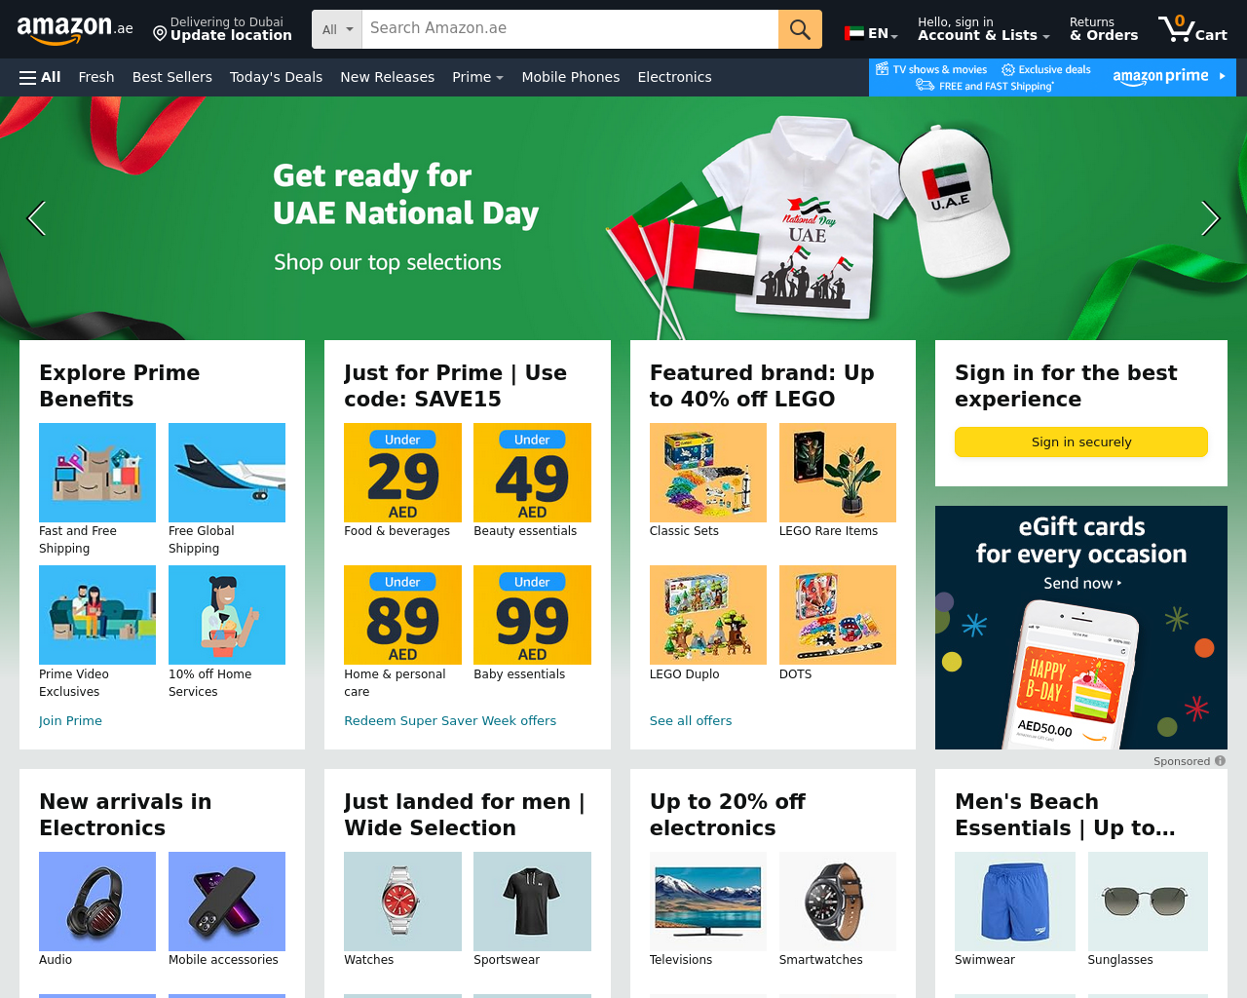Viewport: 1247px width, 998px height.
Task: Open the Prime dropdown in navigation
Action: click(477, 77)
